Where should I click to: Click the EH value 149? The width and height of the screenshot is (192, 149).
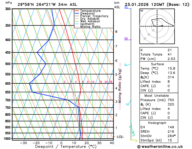pos(171,127)
